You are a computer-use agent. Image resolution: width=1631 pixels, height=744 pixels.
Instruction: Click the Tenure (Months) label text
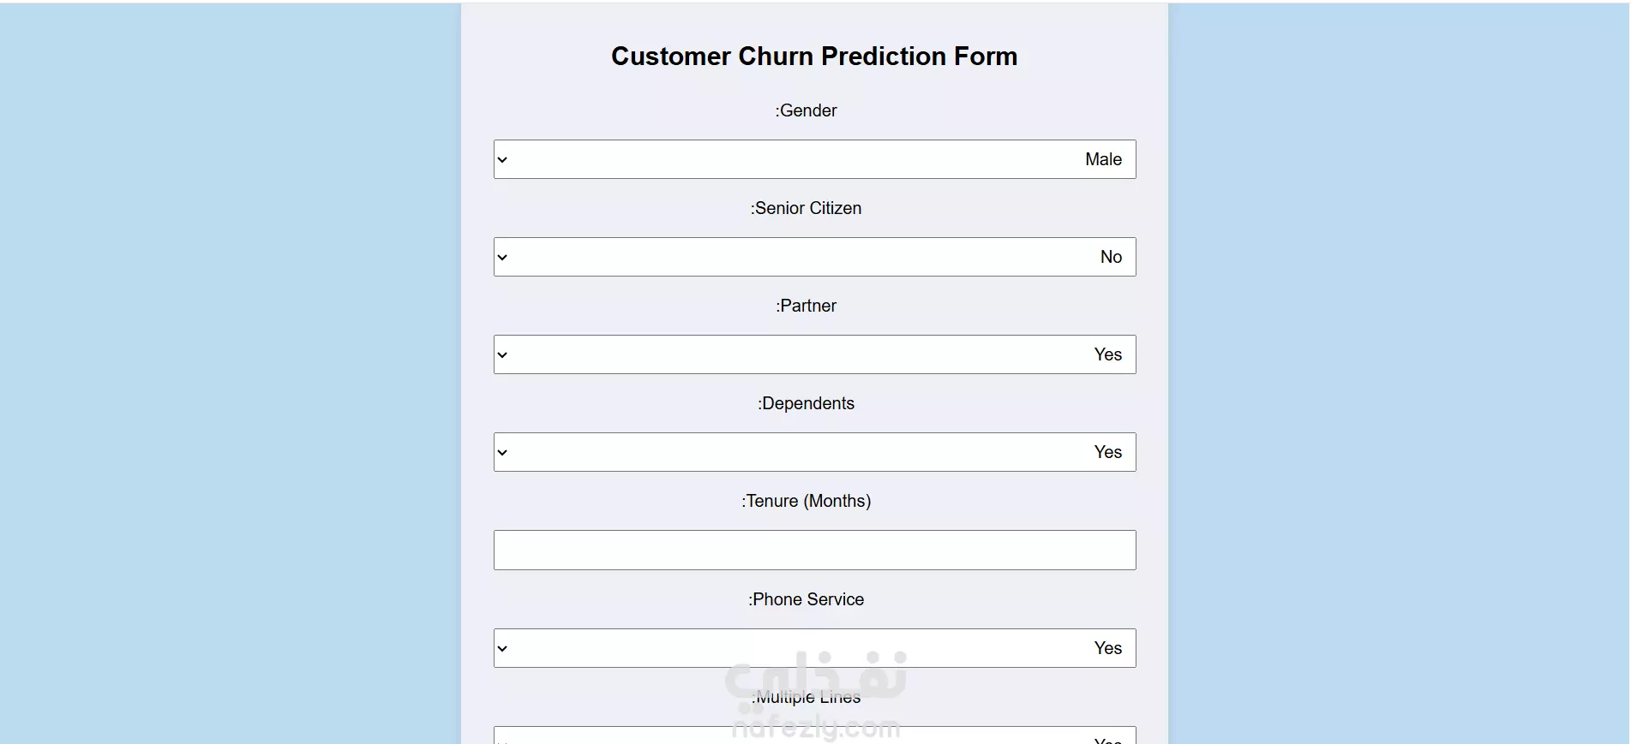[807, 502]
